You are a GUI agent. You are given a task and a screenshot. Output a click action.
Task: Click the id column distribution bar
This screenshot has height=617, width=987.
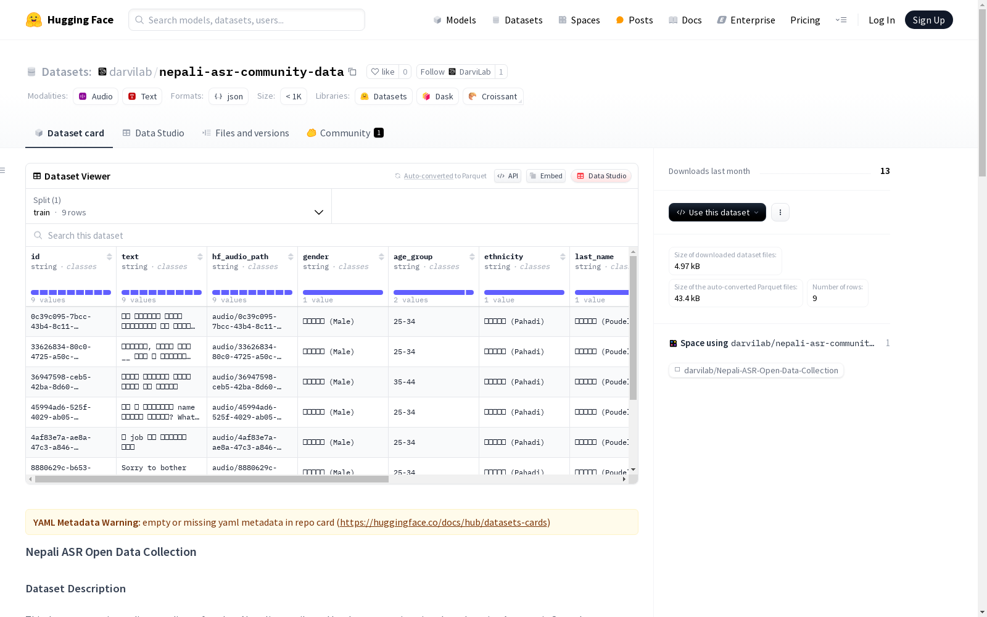coord(71,292)
